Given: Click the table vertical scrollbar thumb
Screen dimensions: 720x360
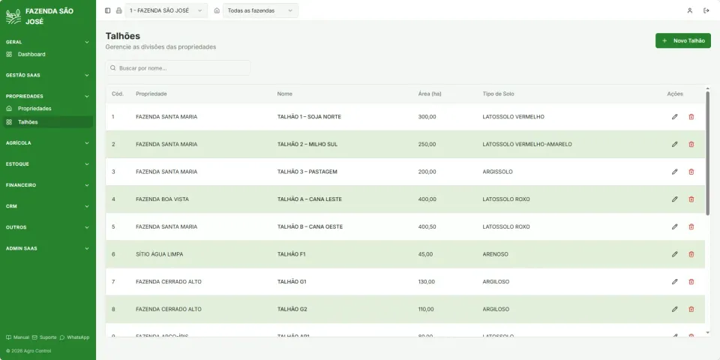Looking at the screenshot, I should (707, 152).
